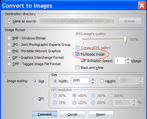Close the Convert to Images dialog
Viewport: 147px width, 119px height.
tap(142, 5)
